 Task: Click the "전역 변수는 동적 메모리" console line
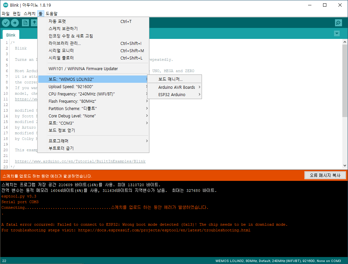click(109, 191)
